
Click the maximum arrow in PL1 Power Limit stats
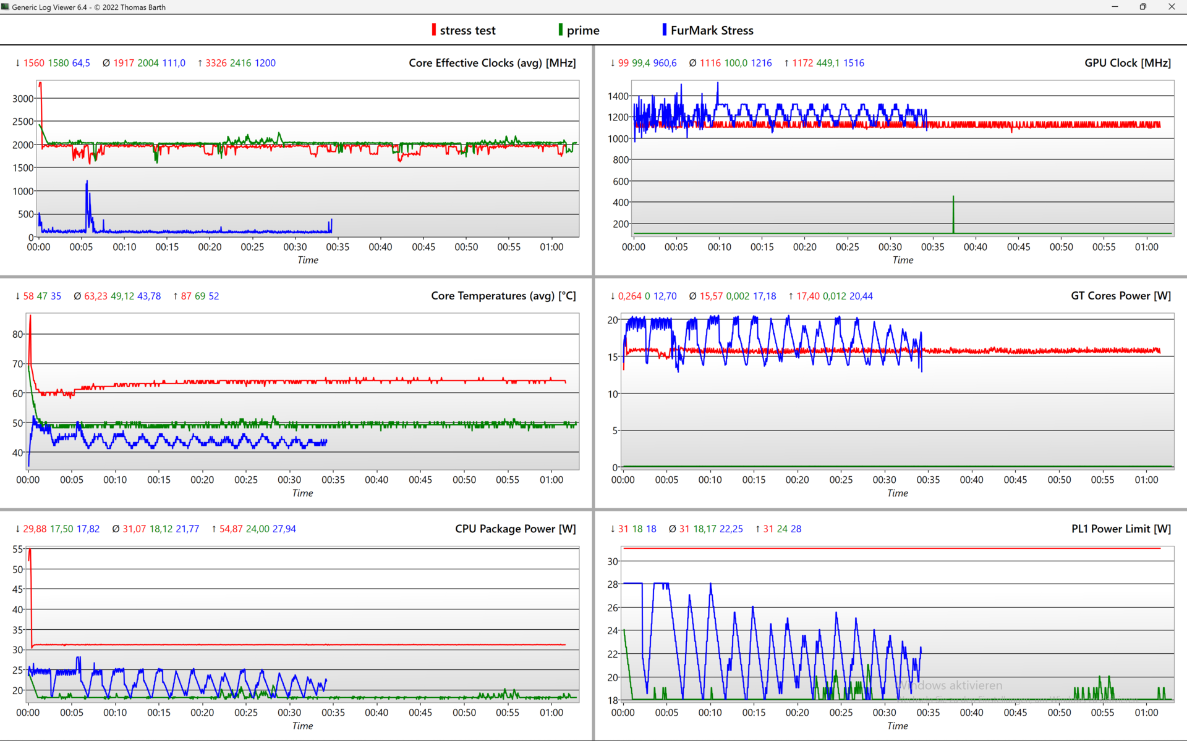tap(758, 529)
